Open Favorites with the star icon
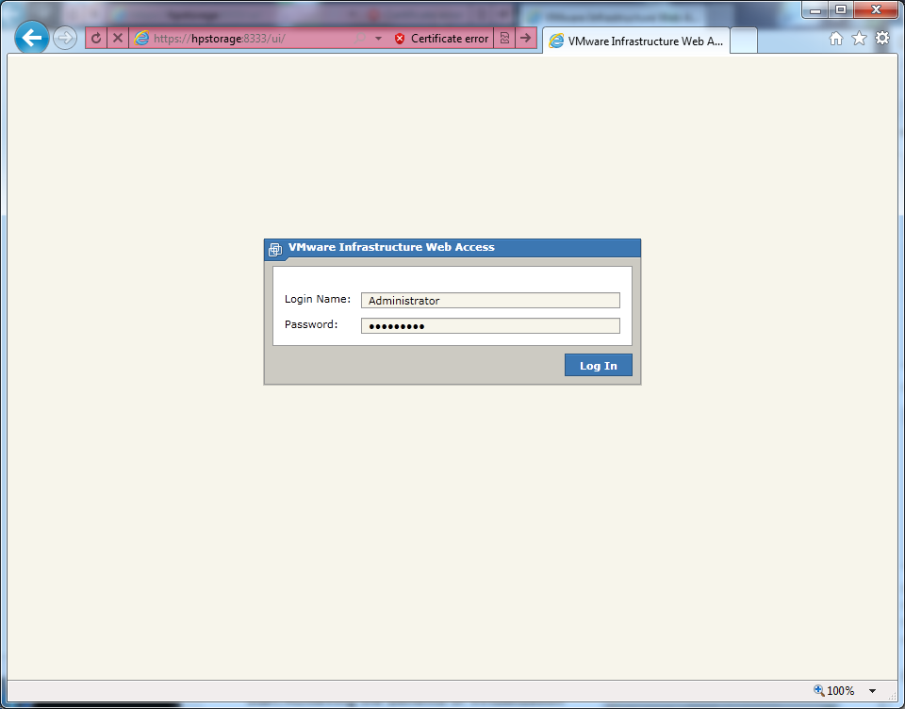Viewport: 905px width, 709px height. (x=860, y=39)
